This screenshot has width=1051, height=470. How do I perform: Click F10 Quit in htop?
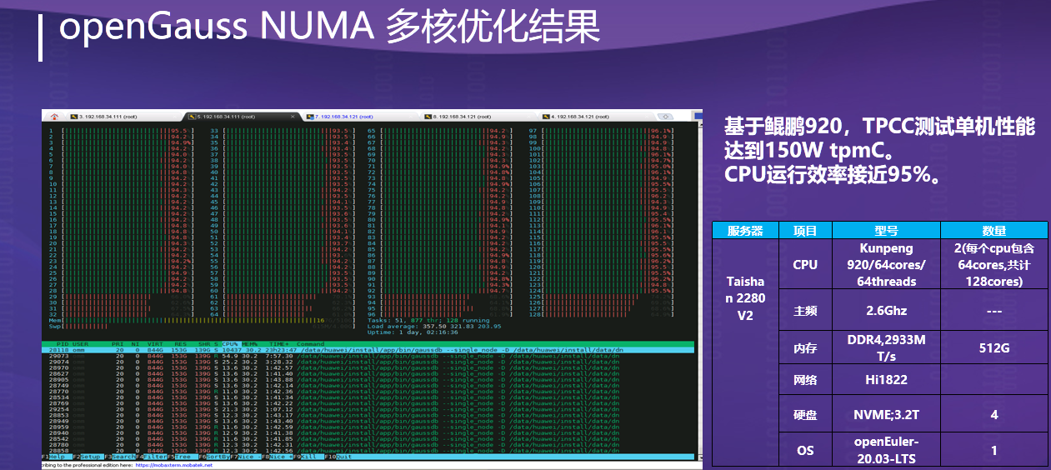pos(338,457)
